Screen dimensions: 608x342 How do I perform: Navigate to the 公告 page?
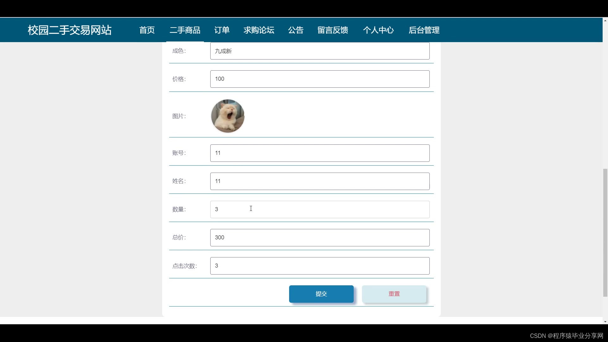[296, 30]
